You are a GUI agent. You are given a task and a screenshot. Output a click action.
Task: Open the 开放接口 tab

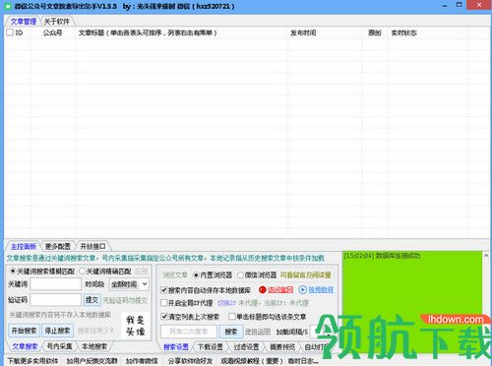92,247
